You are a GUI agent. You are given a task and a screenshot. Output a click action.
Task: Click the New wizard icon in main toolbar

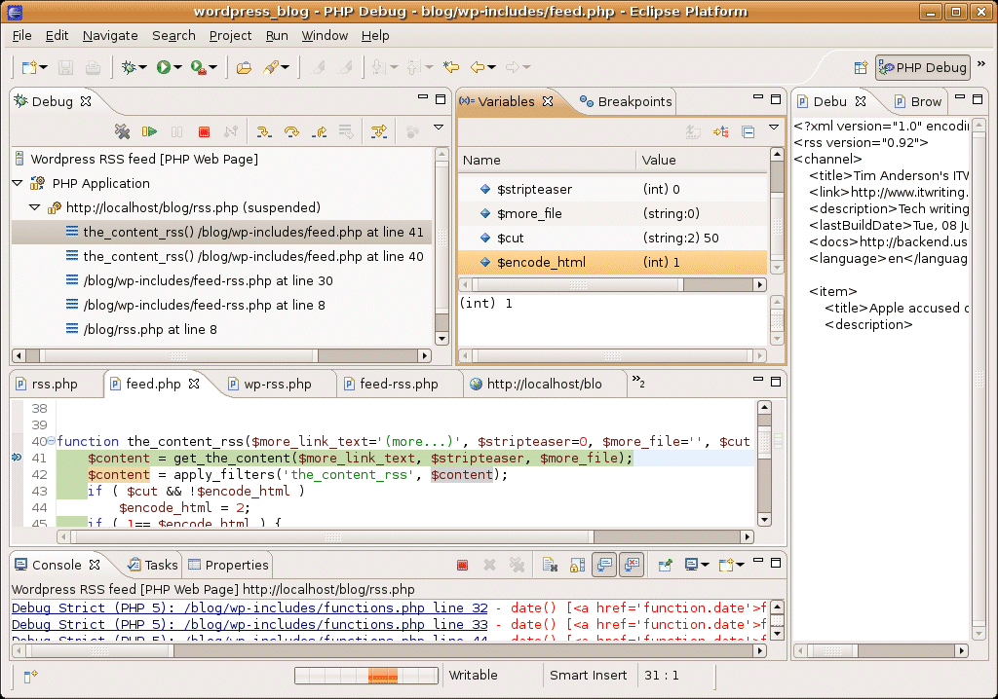[x=29, y=67]
